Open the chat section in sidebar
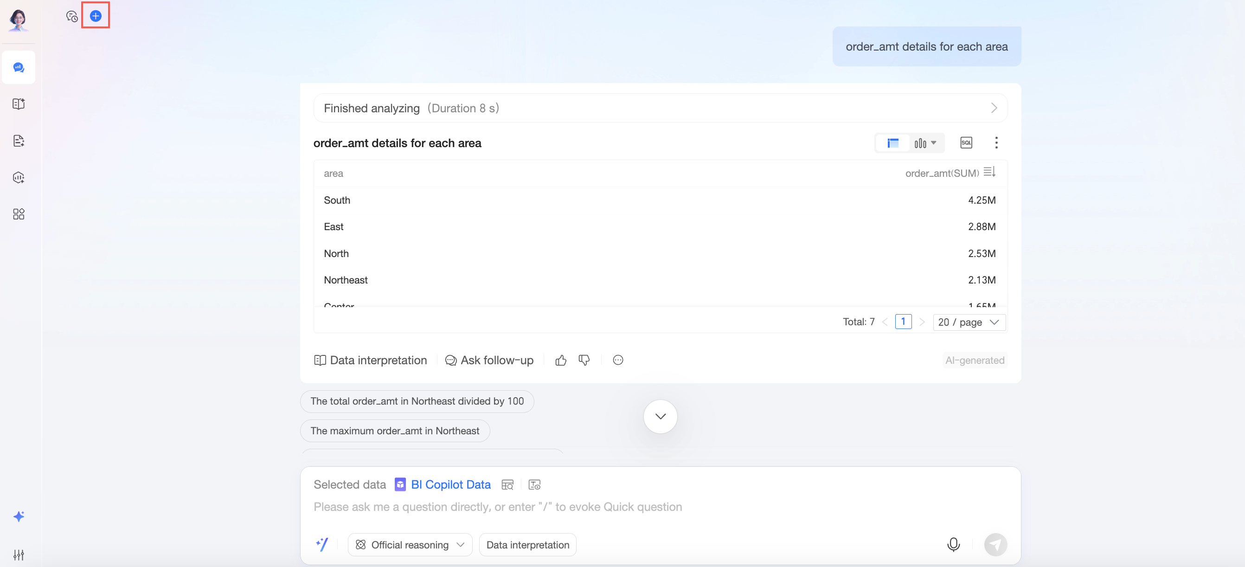Screen dimensions: 1245x567 click(x=19, y=67)
